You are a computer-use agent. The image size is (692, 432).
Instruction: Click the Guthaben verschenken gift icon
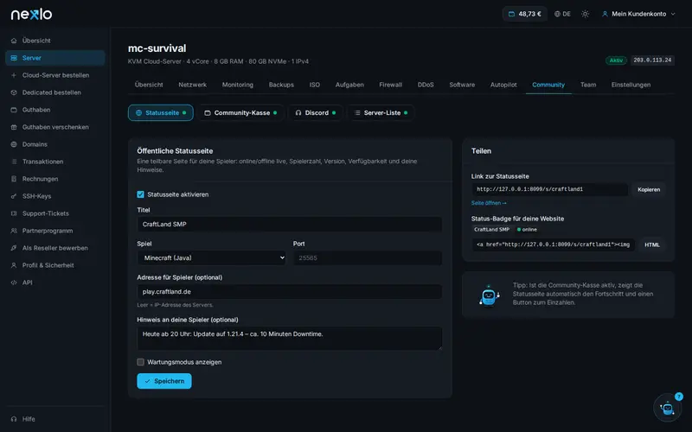pyautogui.click(x=14, y=127)
